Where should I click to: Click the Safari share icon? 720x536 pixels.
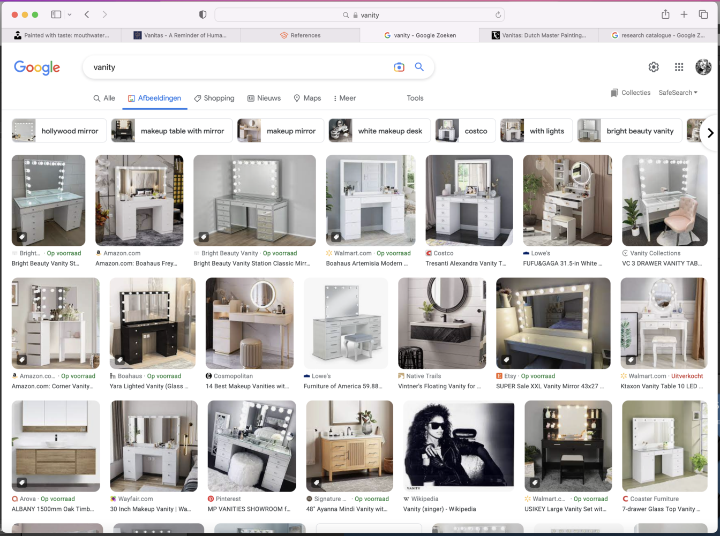click(x=665, y=14)
